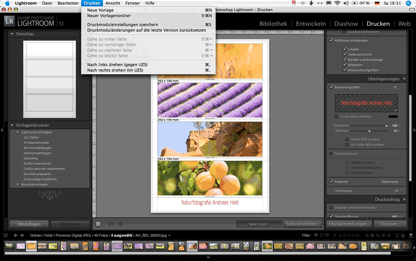Enable Farbe überschreiben checkbox
The image size is (416, 261).
[336, 117]
